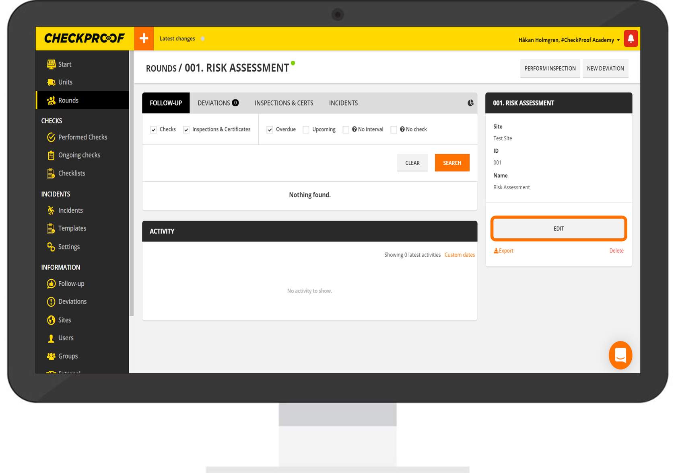The image size is (676, 473).
Task: Toggle the Overdue checkbox
Action: click(x=270, y=129)
